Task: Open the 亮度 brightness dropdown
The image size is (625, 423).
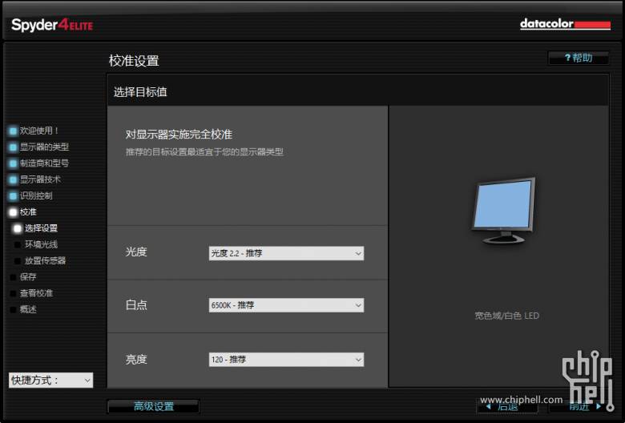Action: point(286,360)
